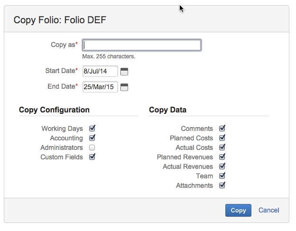Click the Copy Configuration section heading

pos(54,110)
